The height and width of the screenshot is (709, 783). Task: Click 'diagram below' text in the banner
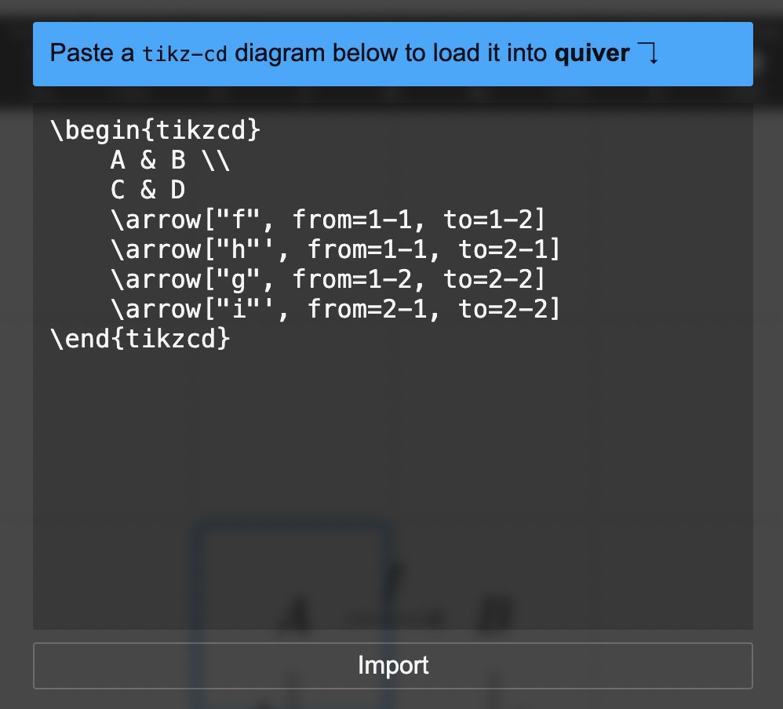tap(316, 53)
